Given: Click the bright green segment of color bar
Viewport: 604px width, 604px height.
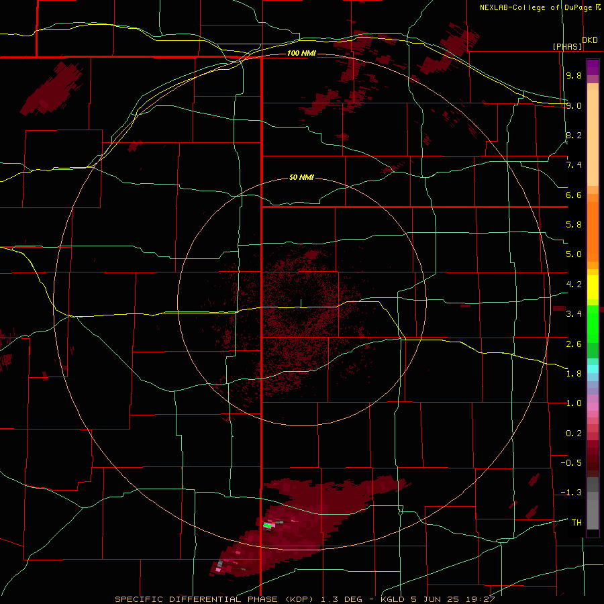Looking at the screenshot, I should click(x=593, y=324).
